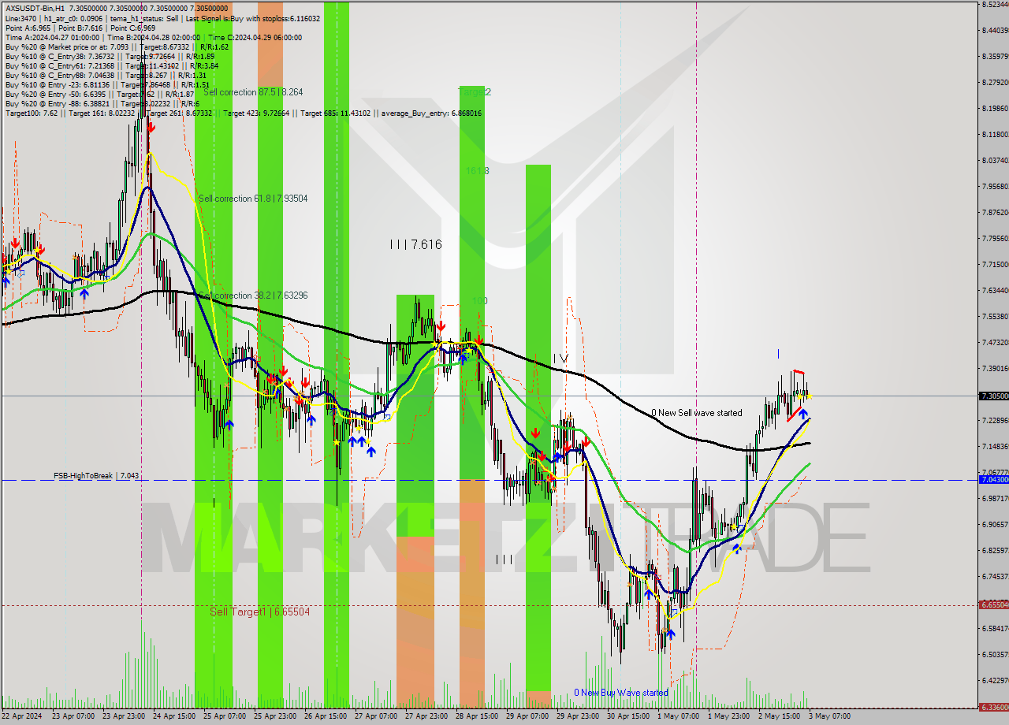Click the 'Sell correction 87.5 | 8.264' label
This screenshot has height=725, width=1009.
pyautogui.click(x=252, y=92)
